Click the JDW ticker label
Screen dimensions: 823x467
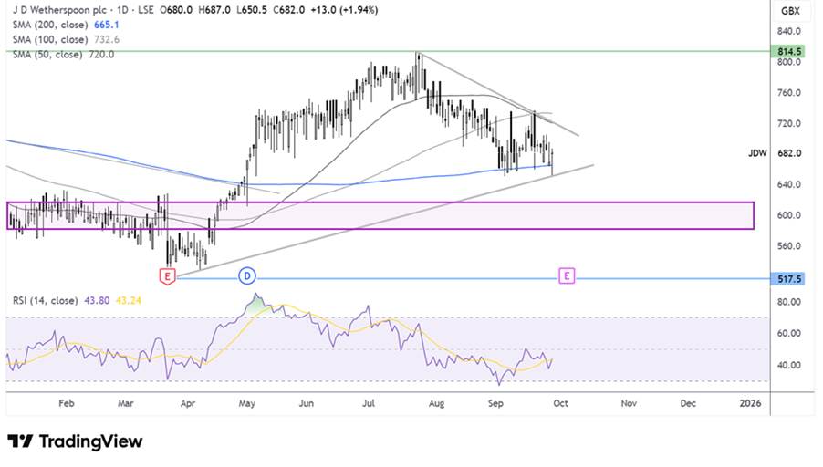pyautogui.click(x=757, y=153)
